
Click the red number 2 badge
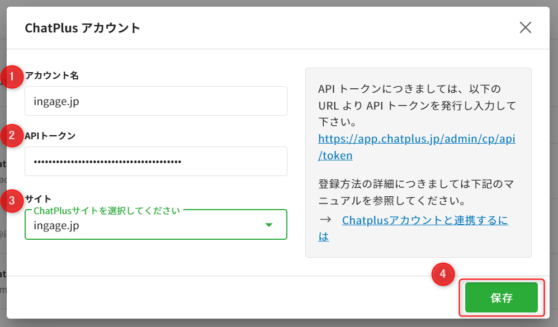12,136
